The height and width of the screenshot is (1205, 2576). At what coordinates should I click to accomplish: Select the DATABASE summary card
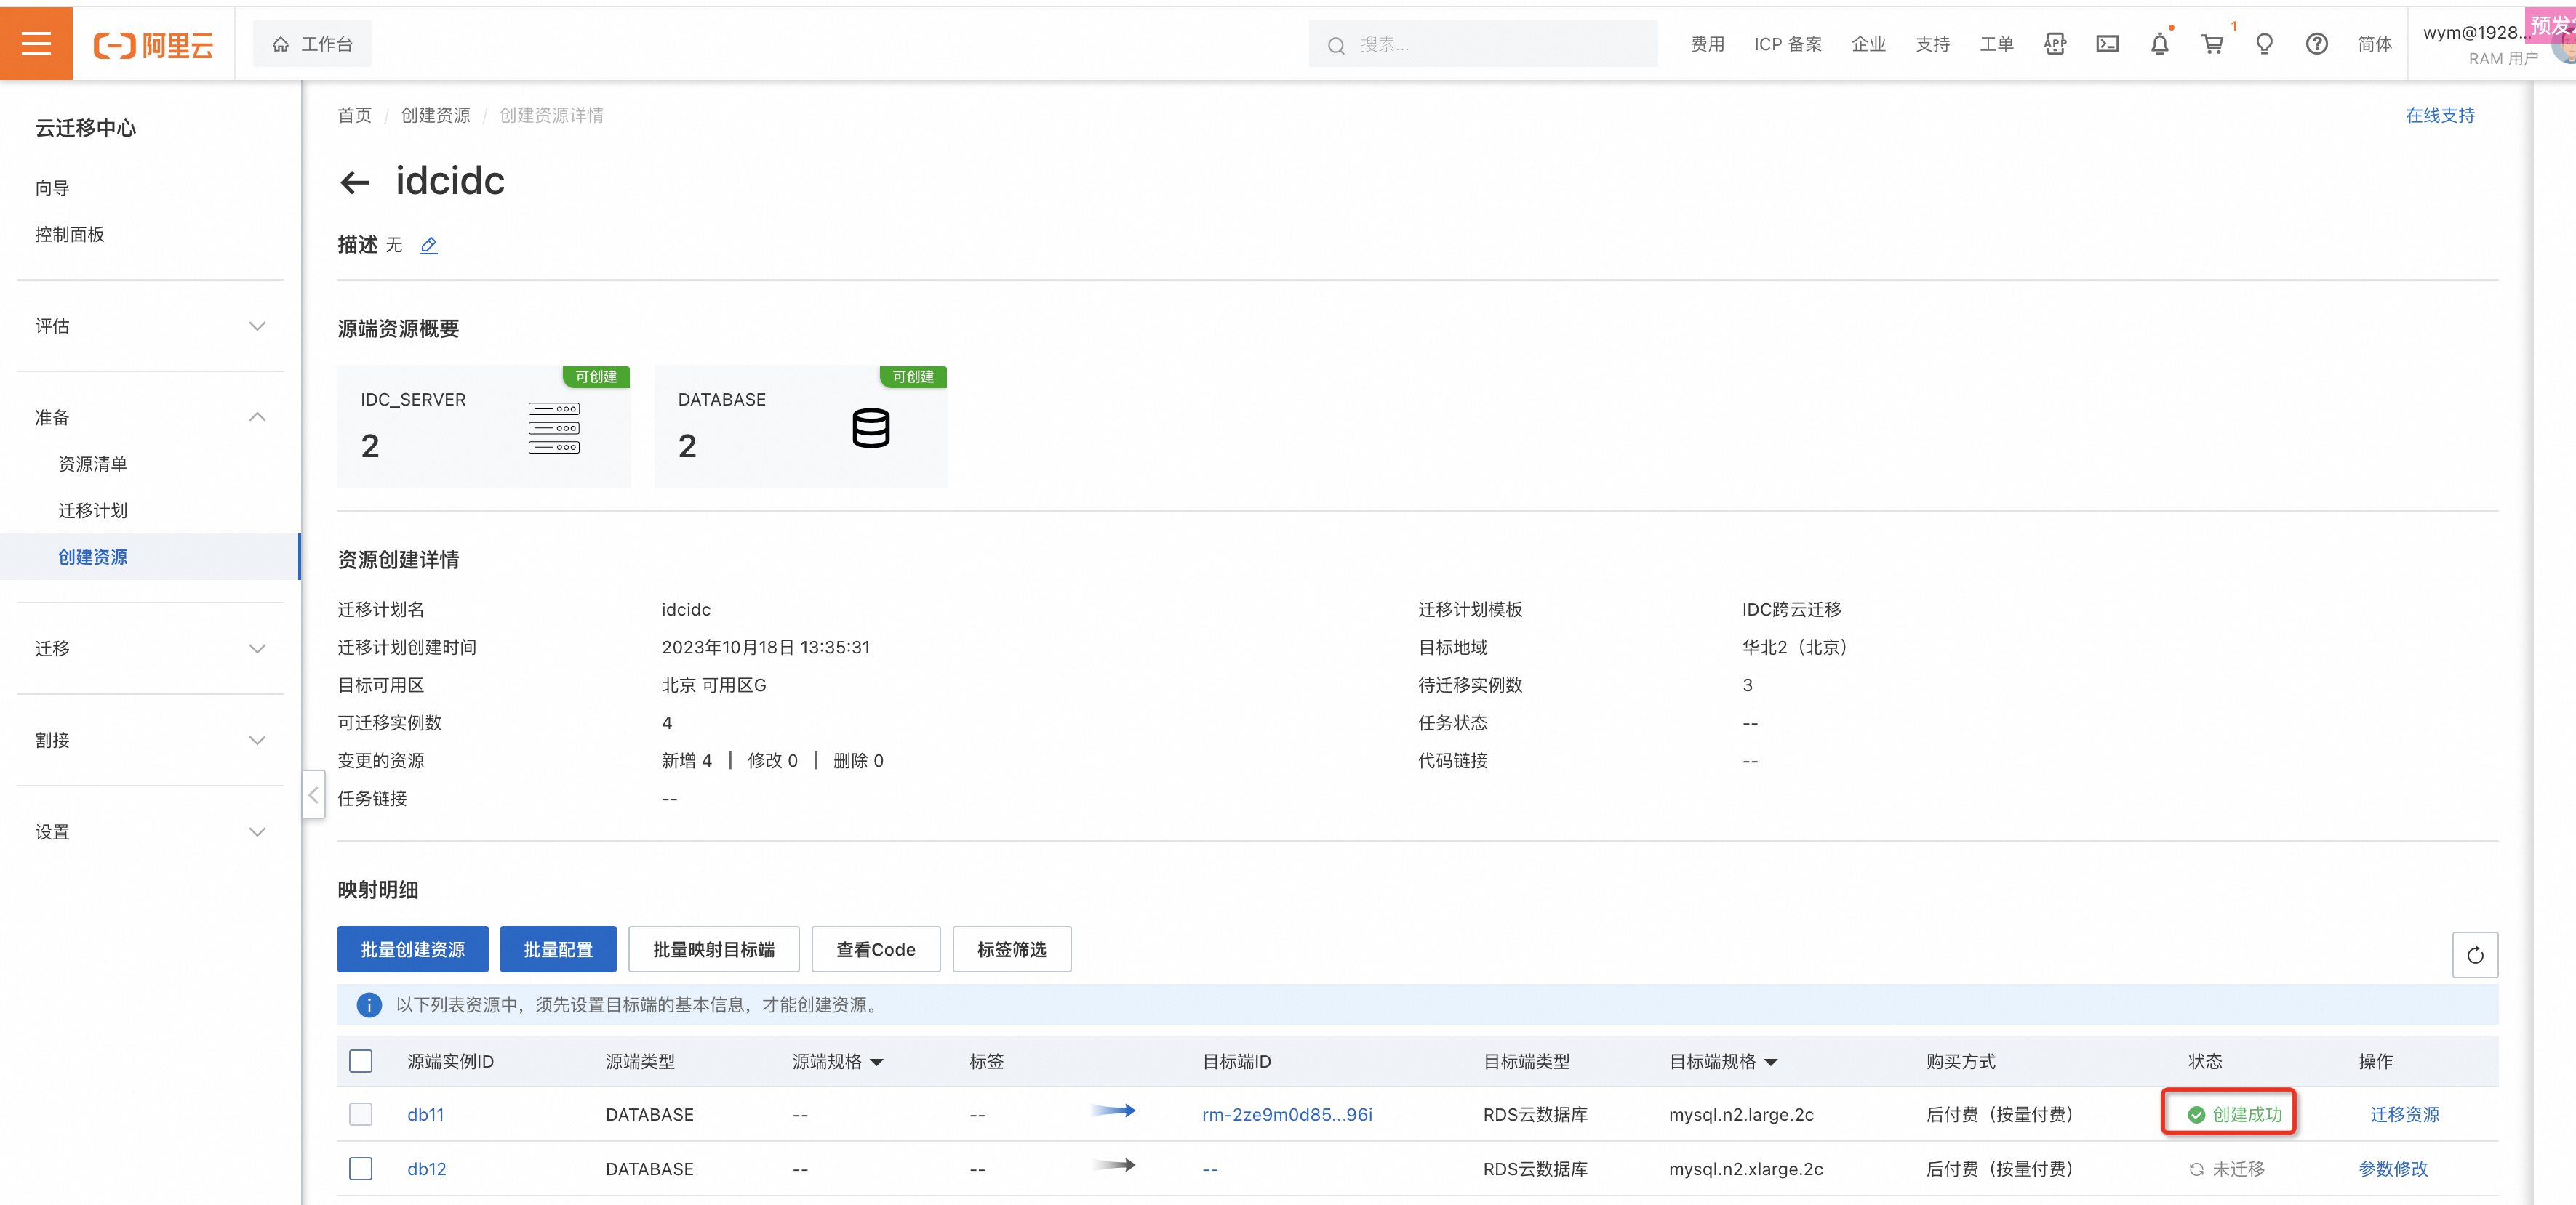pos(800,427)
